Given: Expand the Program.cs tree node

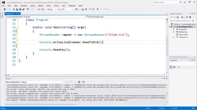Looking at the screenshot, I should 174,37.
